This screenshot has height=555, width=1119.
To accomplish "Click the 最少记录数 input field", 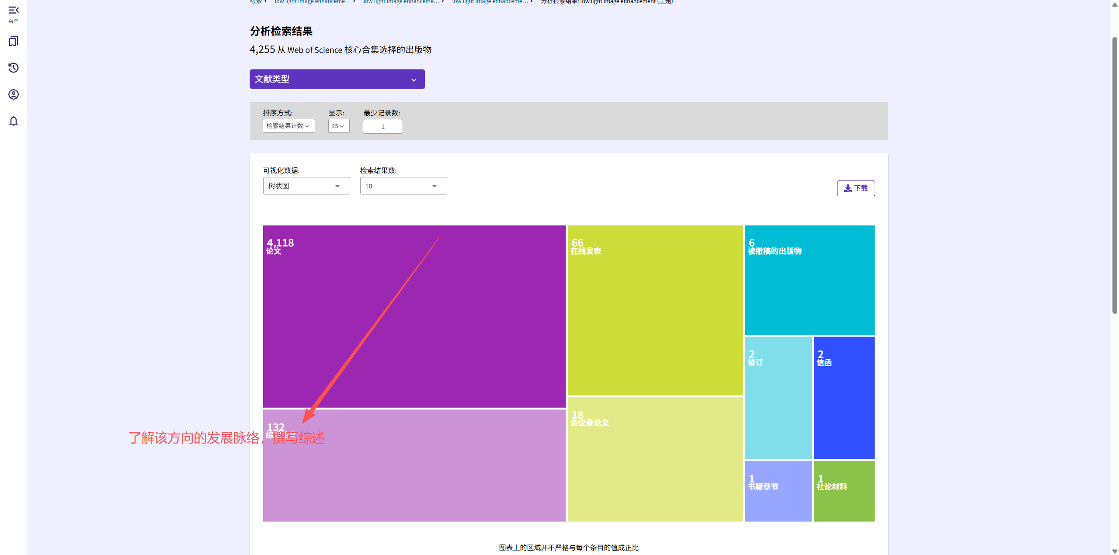I will tap(382, 126).
